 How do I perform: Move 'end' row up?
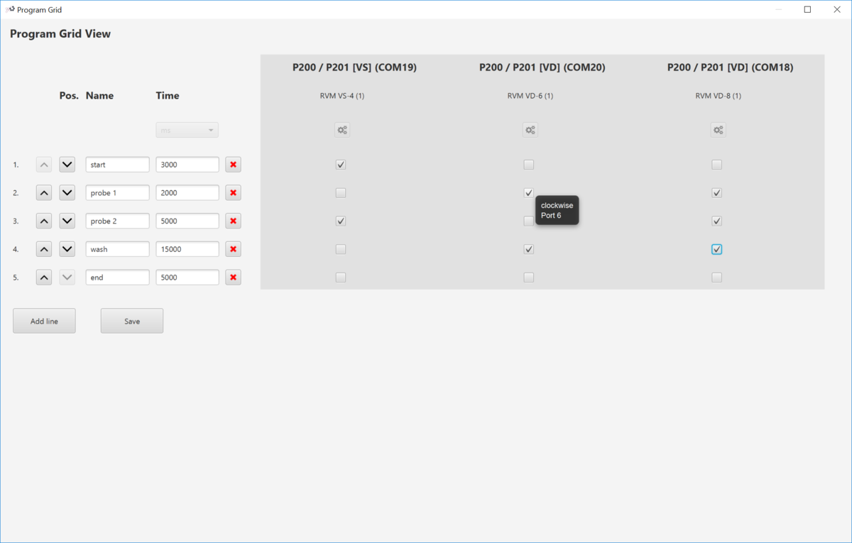coord(44,278)
